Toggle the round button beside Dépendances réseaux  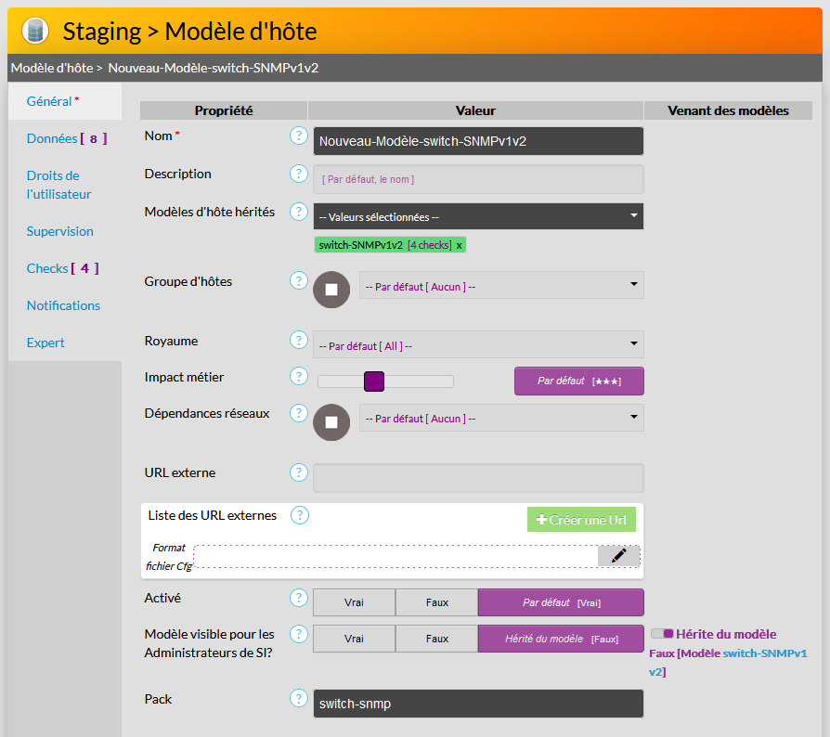[x=331, y=422]
